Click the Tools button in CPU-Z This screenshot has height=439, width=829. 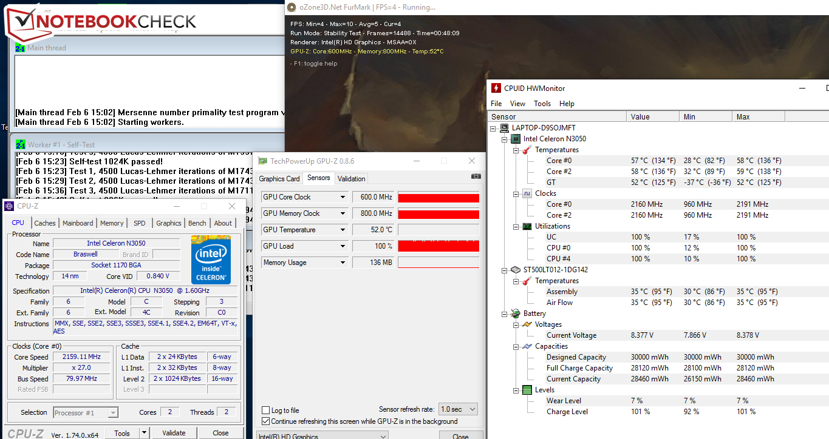(122, 433)
